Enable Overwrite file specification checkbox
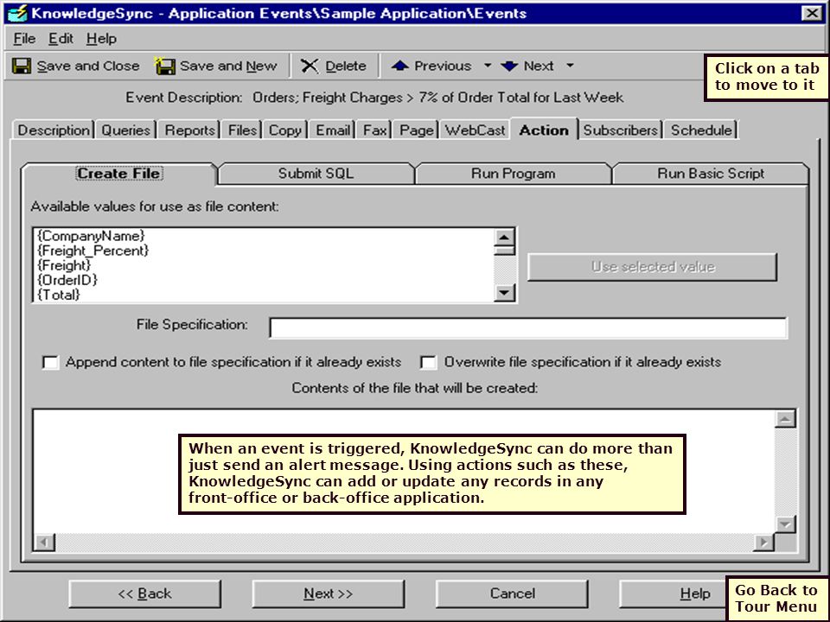The width and height of the screenshot is (830, 622). point(428,363)
